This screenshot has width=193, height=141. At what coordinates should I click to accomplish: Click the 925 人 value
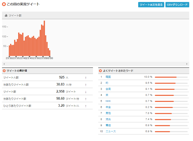click(64, 77)
